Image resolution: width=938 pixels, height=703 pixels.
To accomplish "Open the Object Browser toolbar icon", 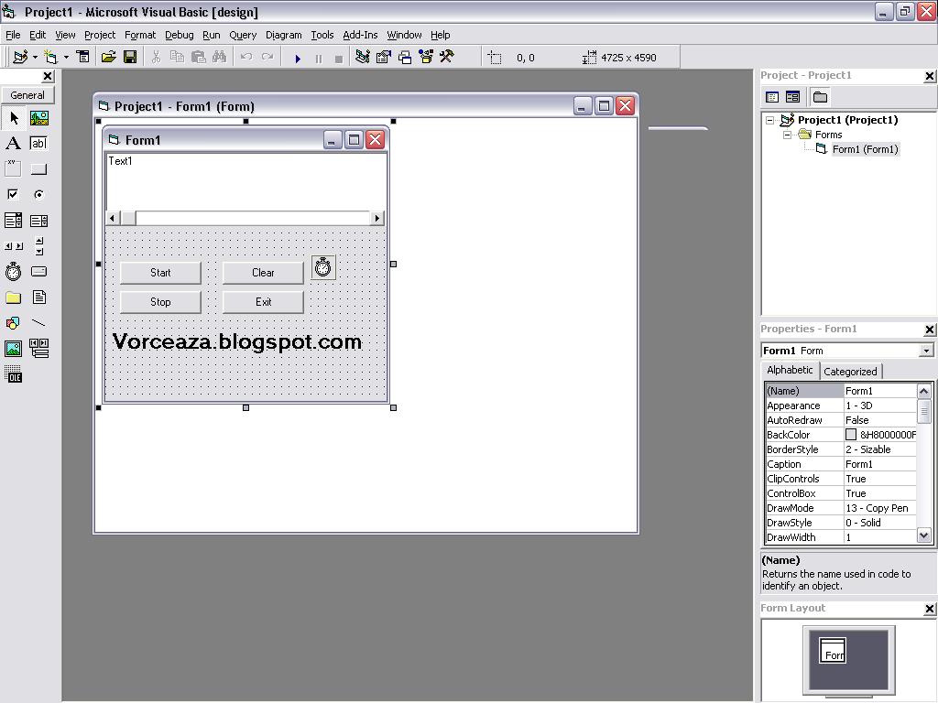I will point(425,57).
